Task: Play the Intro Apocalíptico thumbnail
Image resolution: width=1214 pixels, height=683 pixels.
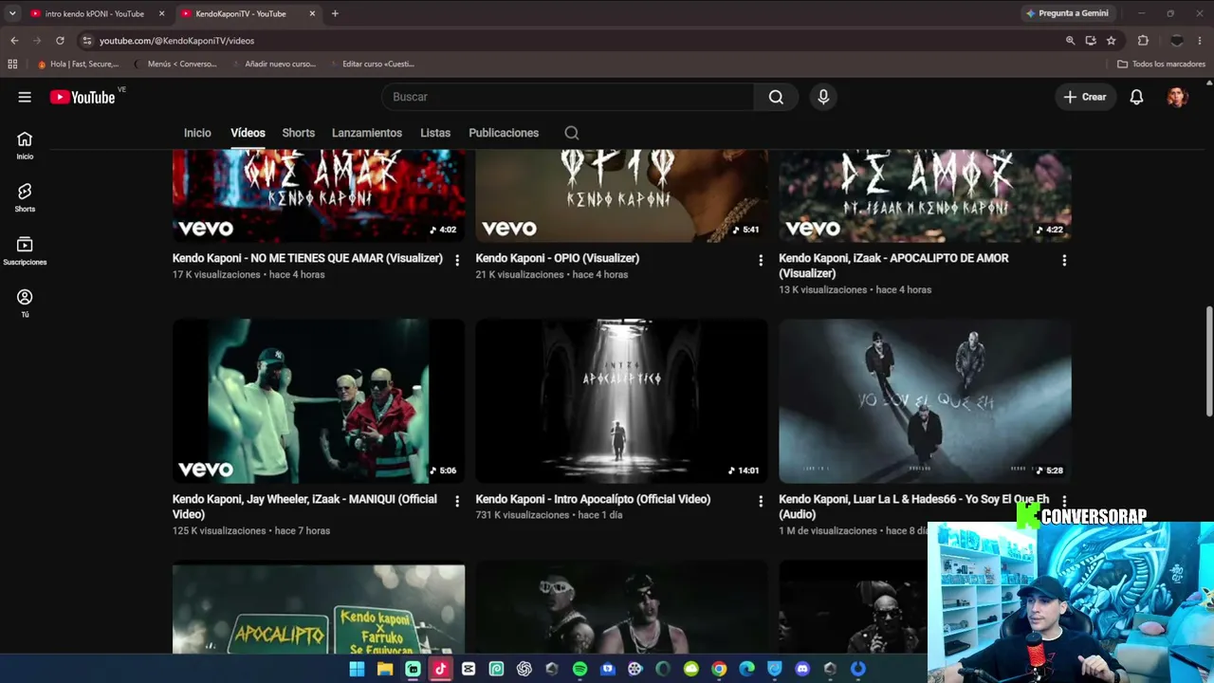Action: point(621,401)
